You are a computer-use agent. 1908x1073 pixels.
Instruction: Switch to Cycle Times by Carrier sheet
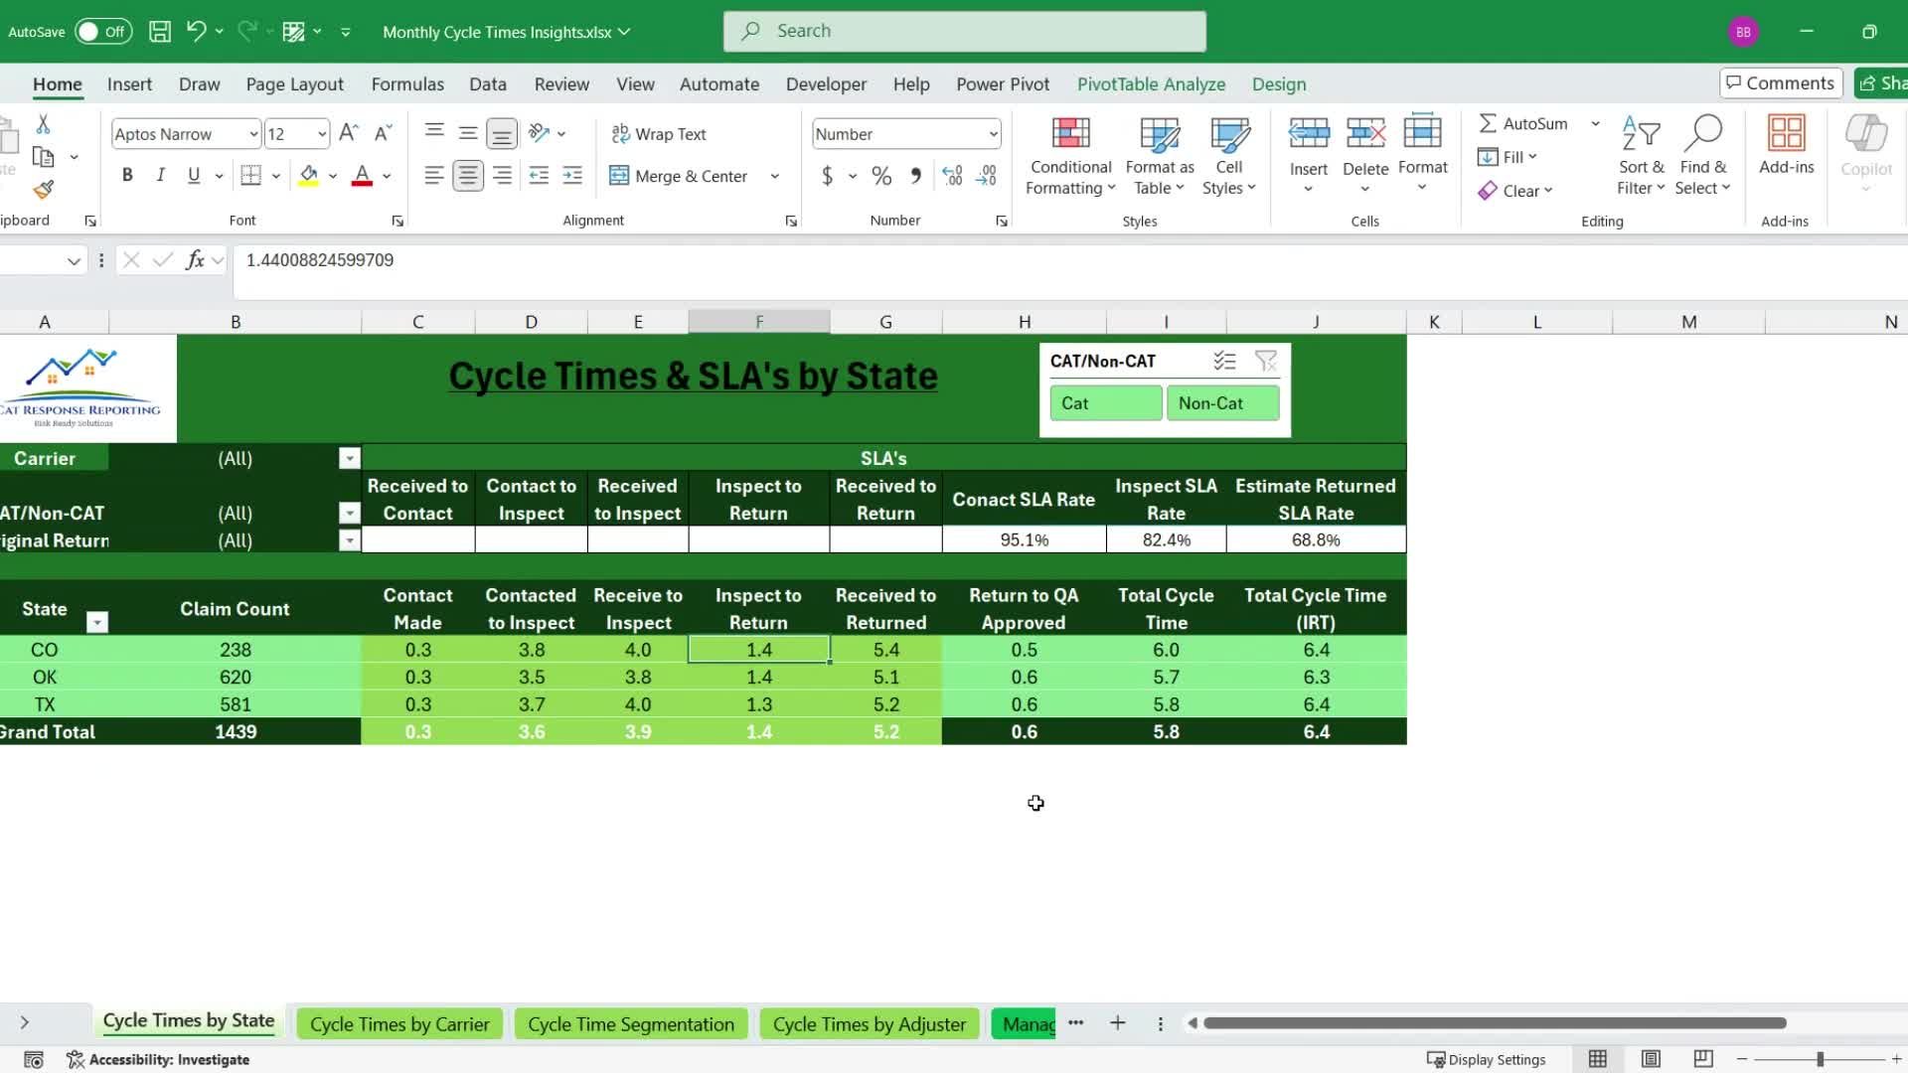point(399,1024)
